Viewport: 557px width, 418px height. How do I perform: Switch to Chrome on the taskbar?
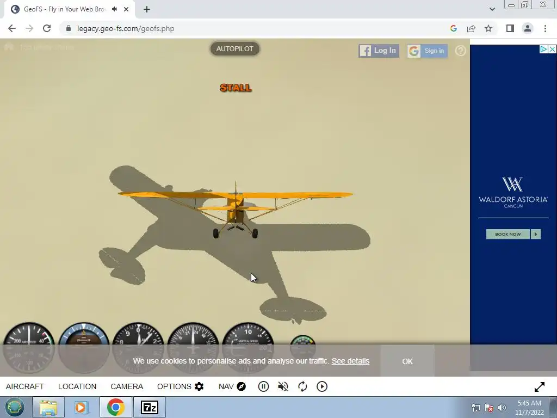(x=115, y=407)
